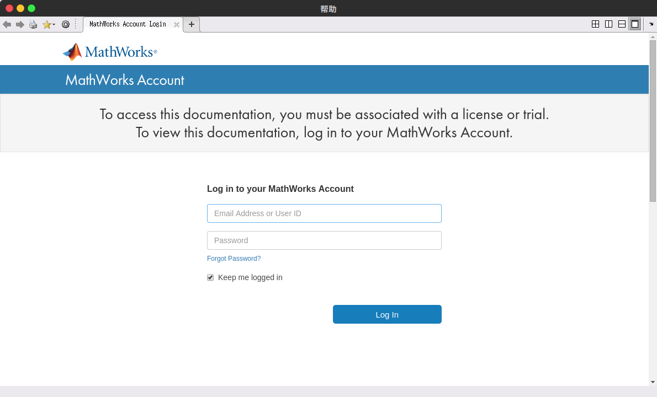The width and height of the screenshot is (657, 397).
Task: Select the single document layout
Action: click(635, 24)
